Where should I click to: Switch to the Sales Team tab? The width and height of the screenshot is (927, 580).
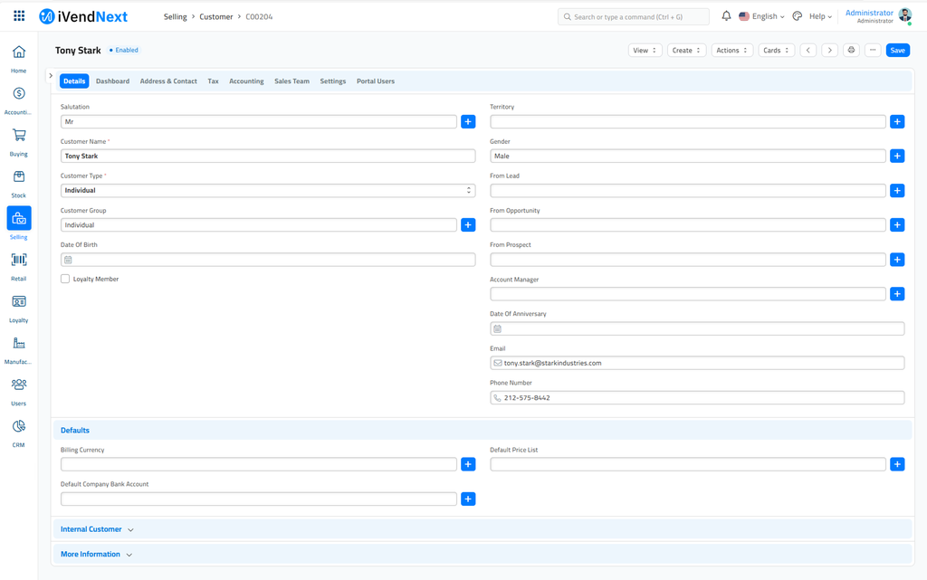coord(291,81)
